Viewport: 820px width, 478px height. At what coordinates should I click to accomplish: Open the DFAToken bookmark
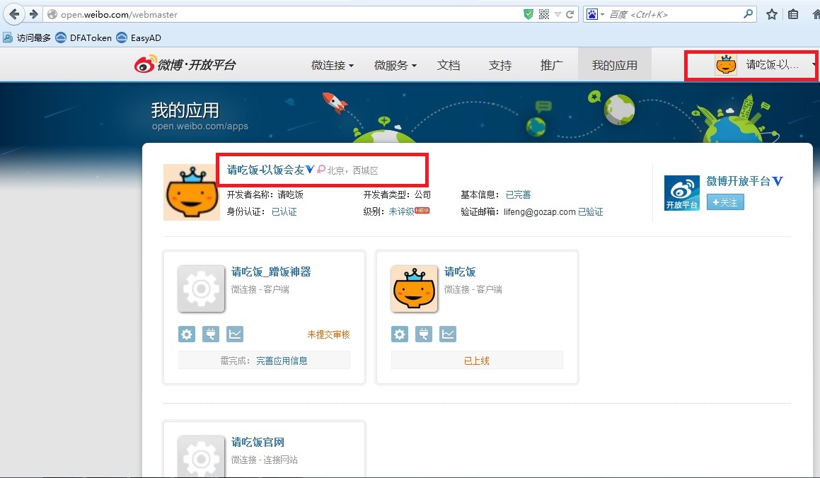[83, 37]
